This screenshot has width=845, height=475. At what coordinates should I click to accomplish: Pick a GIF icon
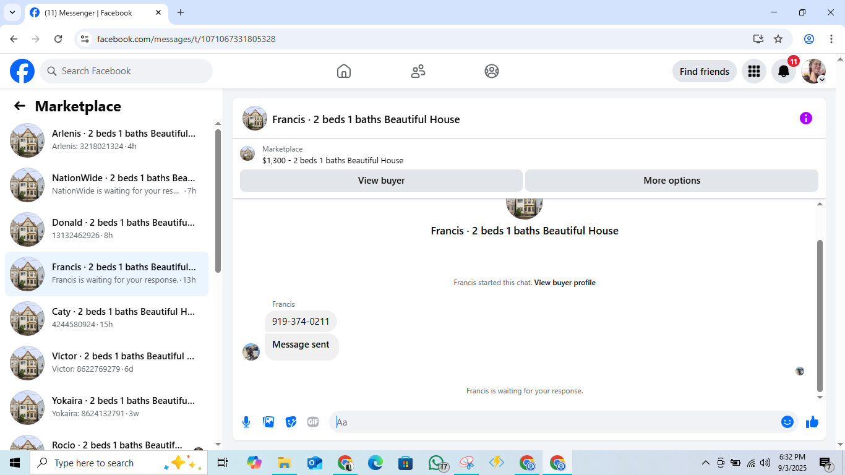313,422
